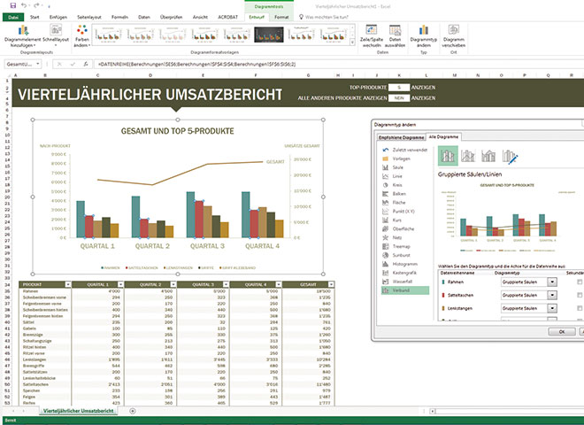
Task: Select Sunburst chart category
Action: (x=396, y=255)
